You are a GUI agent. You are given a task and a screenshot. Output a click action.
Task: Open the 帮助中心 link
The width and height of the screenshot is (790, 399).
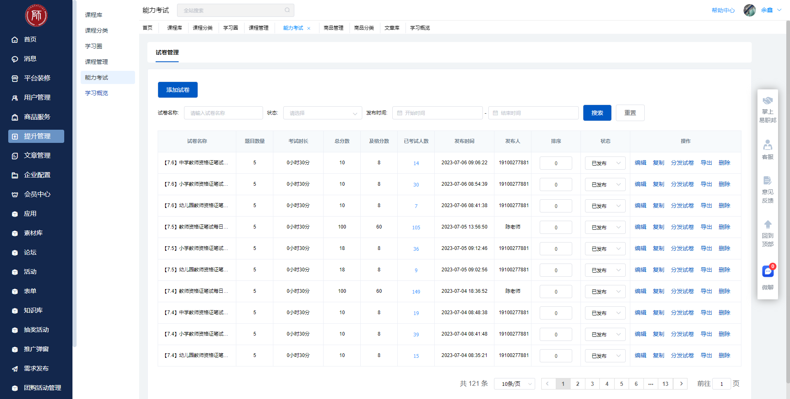click(723, 10)
